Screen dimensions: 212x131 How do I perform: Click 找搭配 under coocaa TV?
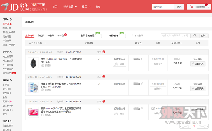(46, 115)
